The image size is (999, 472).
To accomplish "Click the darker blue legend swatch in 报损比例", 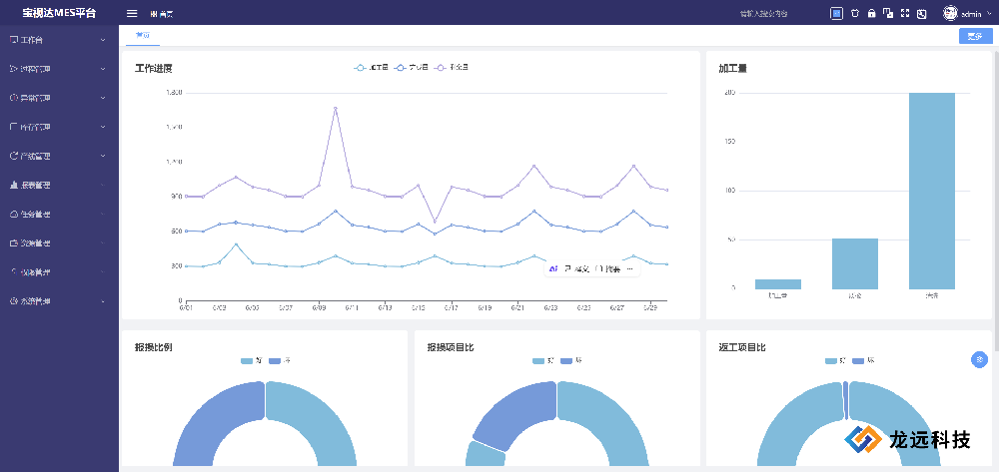I will coord(275,360).
